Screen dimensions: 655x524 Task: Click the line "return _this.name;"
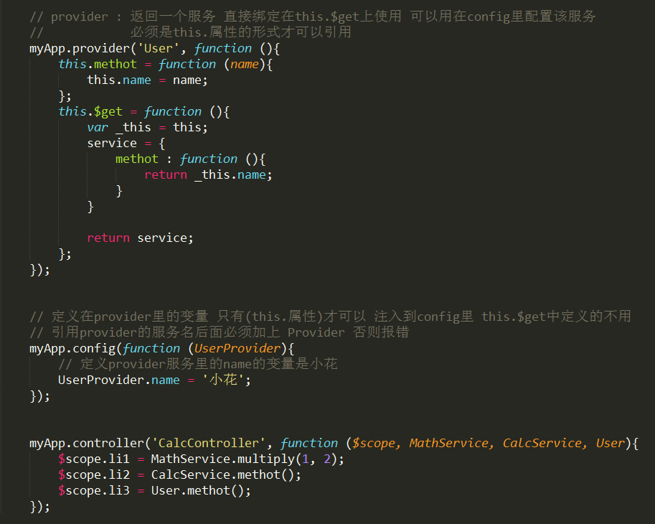click(x=208, y=174)
